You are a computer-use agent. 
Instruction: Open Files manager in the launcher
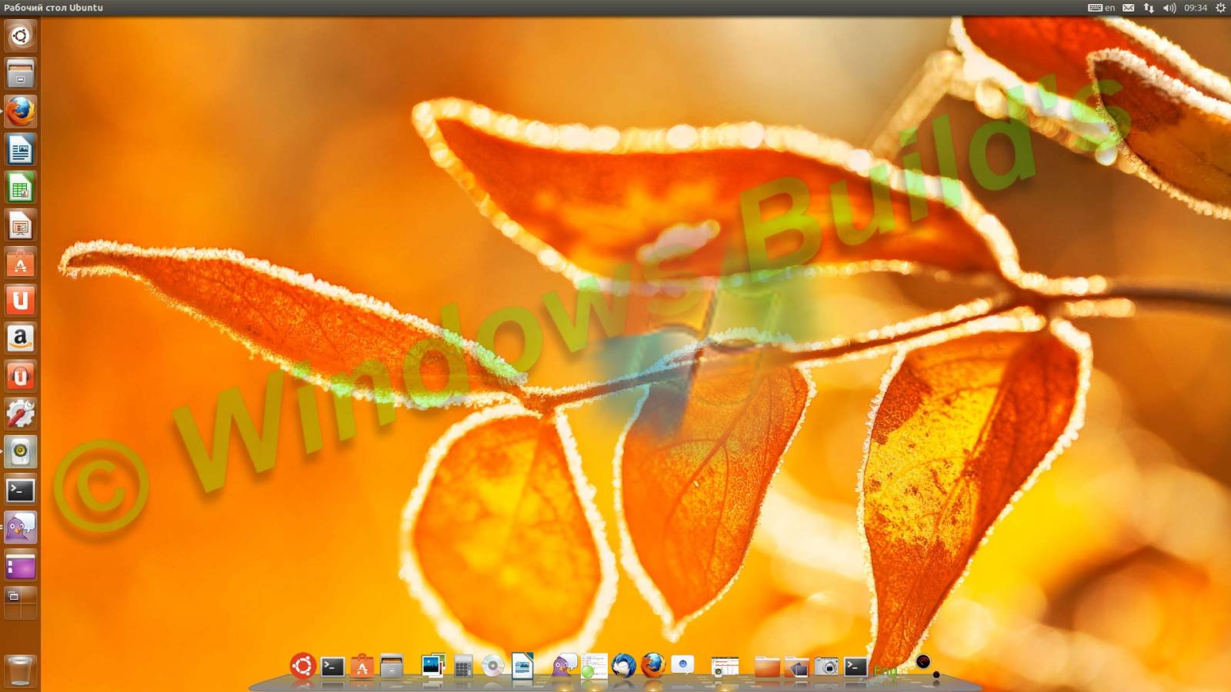coord(20,74)
